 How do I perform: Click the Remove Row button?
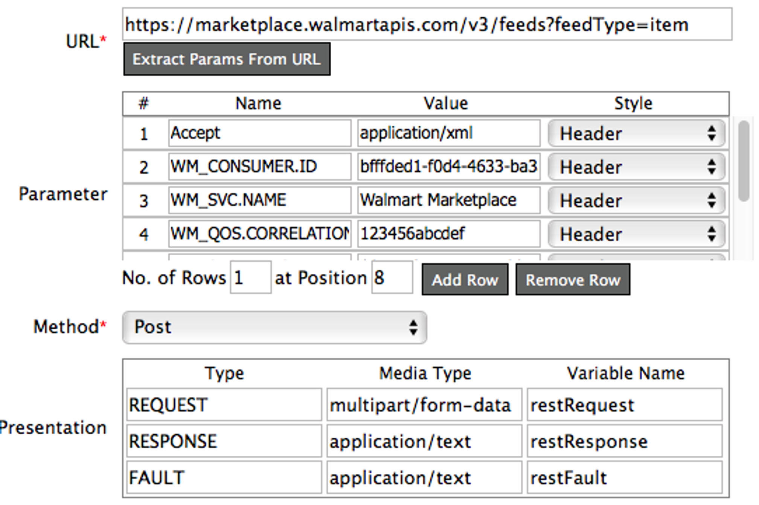pyautogui.click(x=572, y=280)
